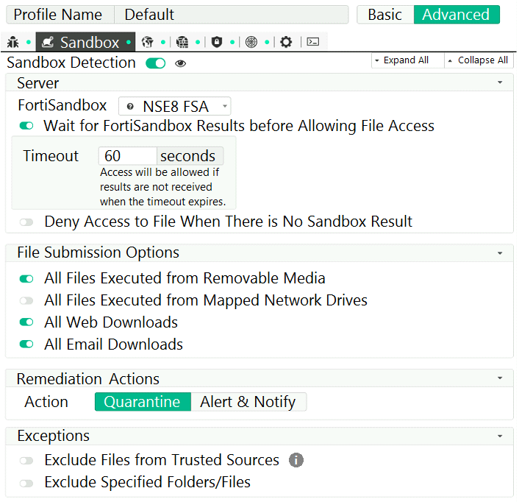Switch to the Basic view tab
The width and height of the screenshot is (519, 502).
point(385,15)
